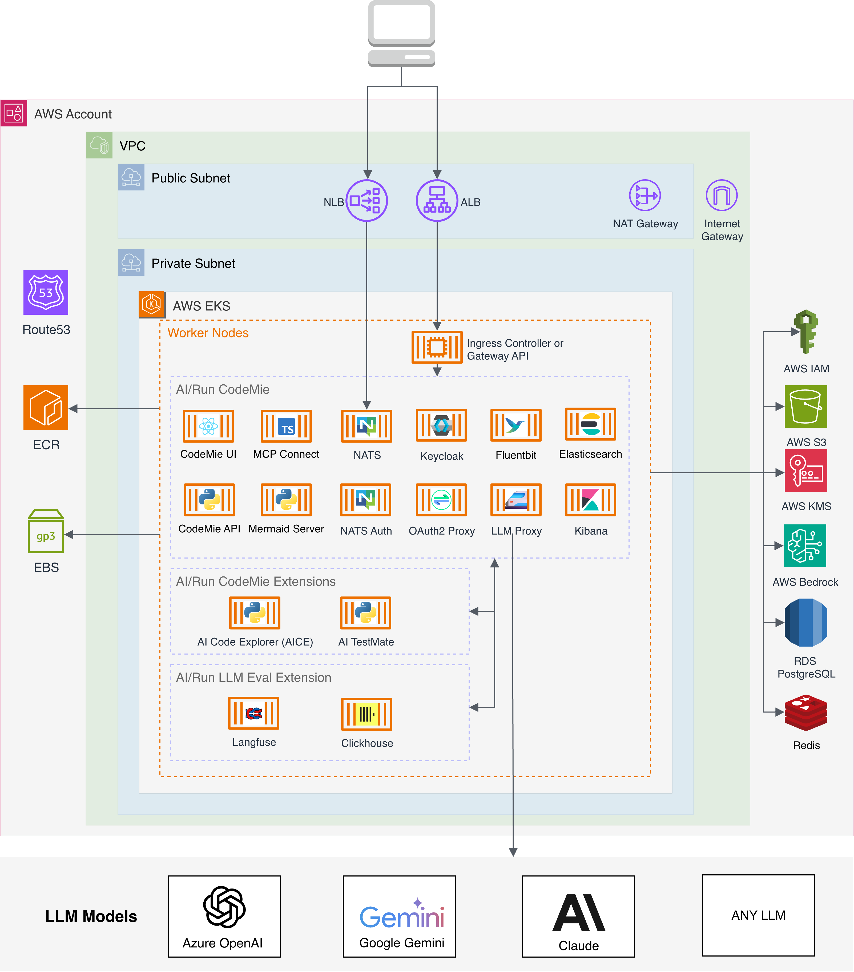The width and height of the screenshot is (854, 972).
Task: Select the NAT Gateway icon
Action: click(645, 195)
